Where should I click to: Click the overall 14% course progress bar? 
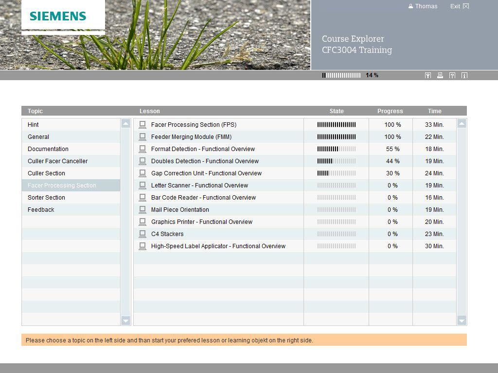coord(341,75)
